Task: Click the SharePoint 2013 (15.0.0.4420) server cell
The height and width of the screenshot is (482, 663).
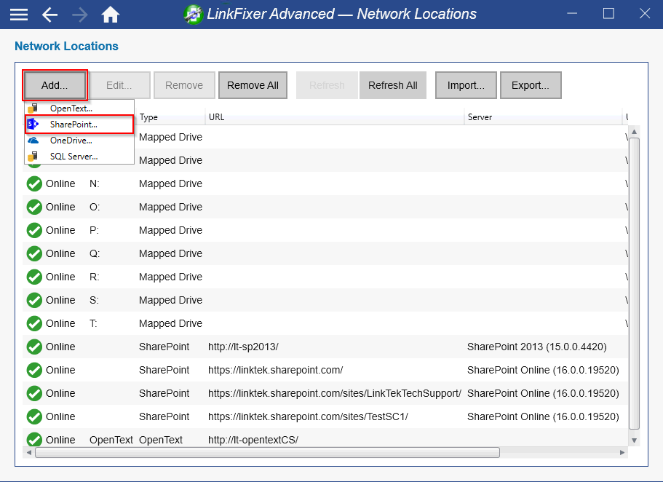Action: coord(537,347)
